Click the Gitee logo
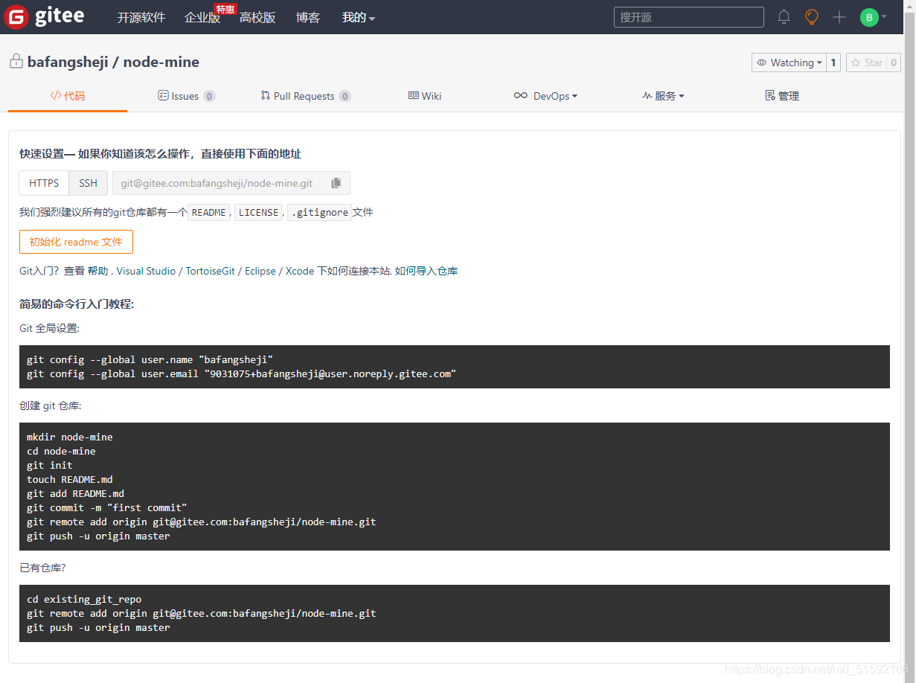Screen dimensions: 916x683 click(x=44, y=16)
